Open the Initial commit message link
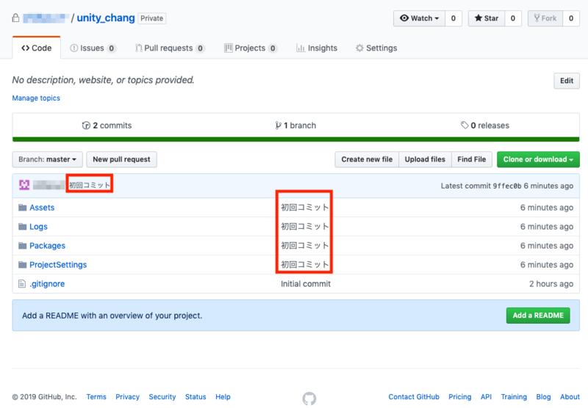 coord(306,284)
